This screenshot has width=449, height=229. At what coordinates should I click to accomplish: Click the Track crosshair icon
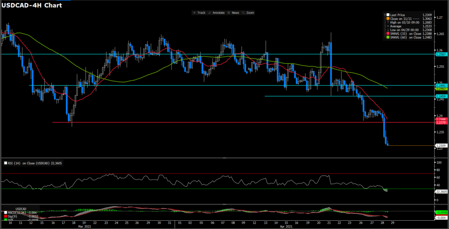pyautogui.click(x=194, y=13)
